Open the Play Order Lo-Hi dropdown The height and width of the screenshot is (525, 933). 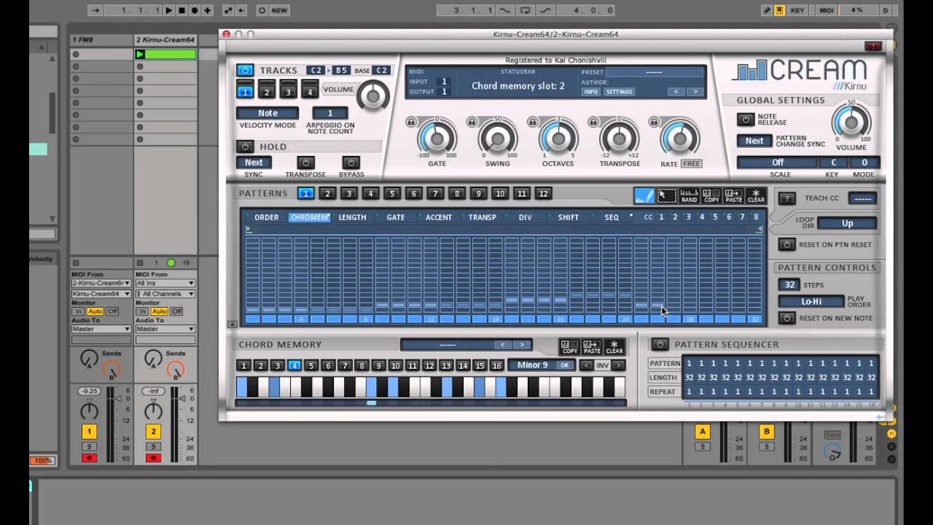point(811,301)
